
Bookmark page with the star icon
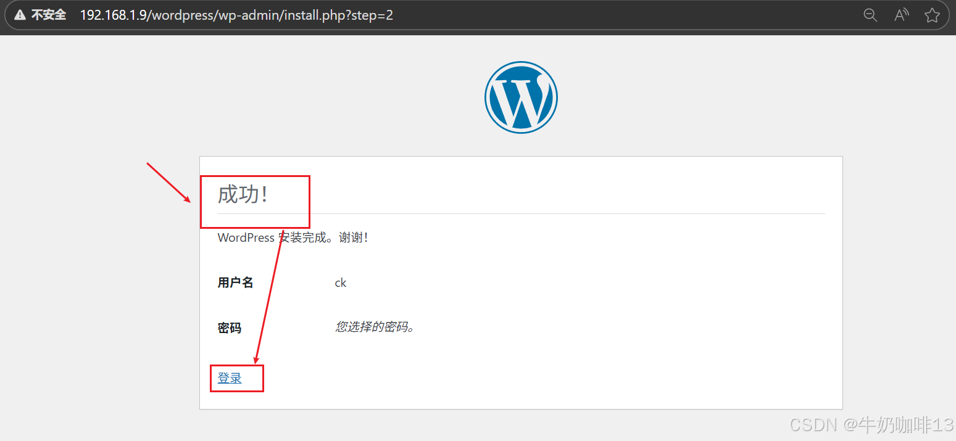[932, 15]
